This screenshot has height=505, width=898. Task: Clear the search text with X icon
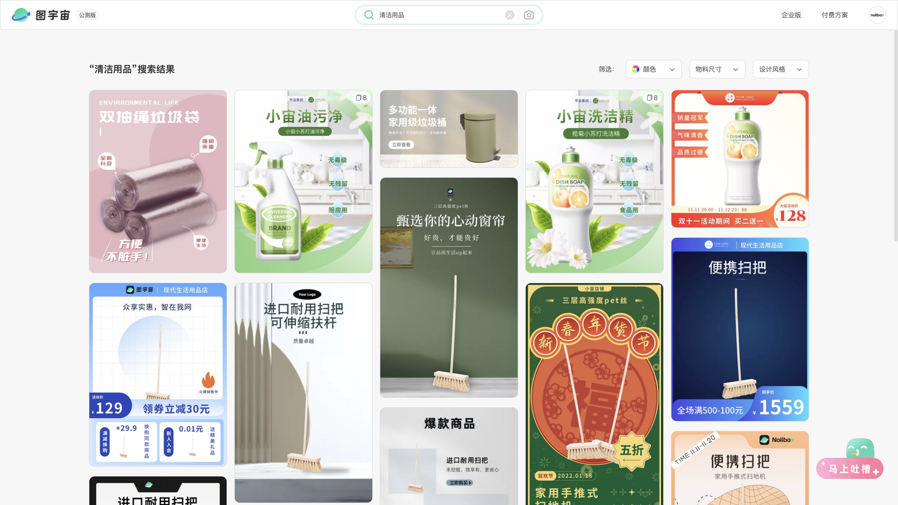[x=509, y=15]
